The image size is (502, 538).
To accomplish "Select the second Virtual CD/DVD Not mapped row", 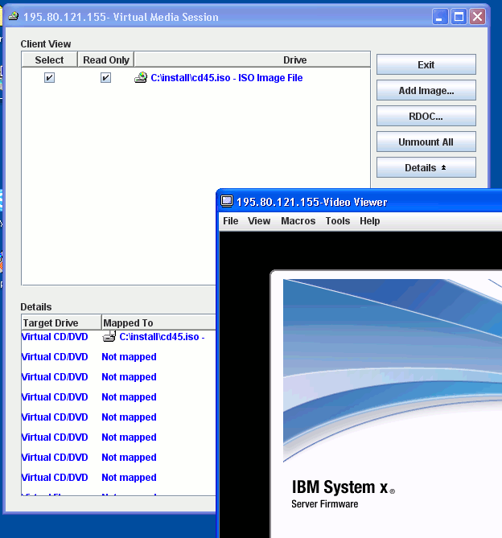I will tap(88, 377).
